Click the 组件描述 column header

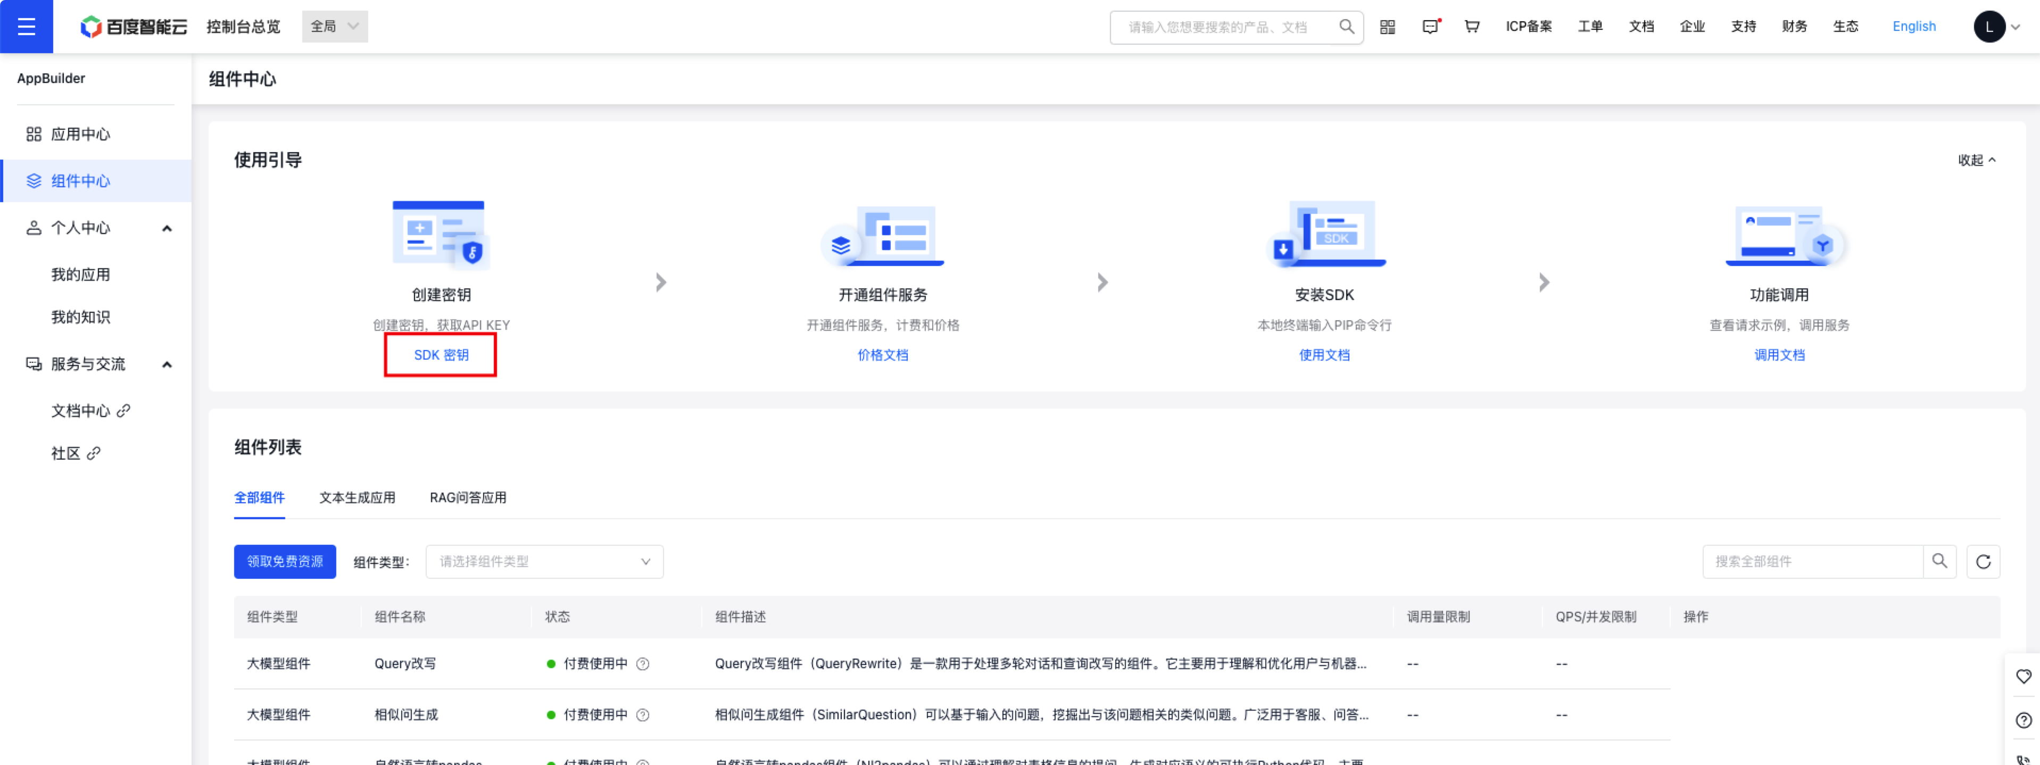[740, 617]
